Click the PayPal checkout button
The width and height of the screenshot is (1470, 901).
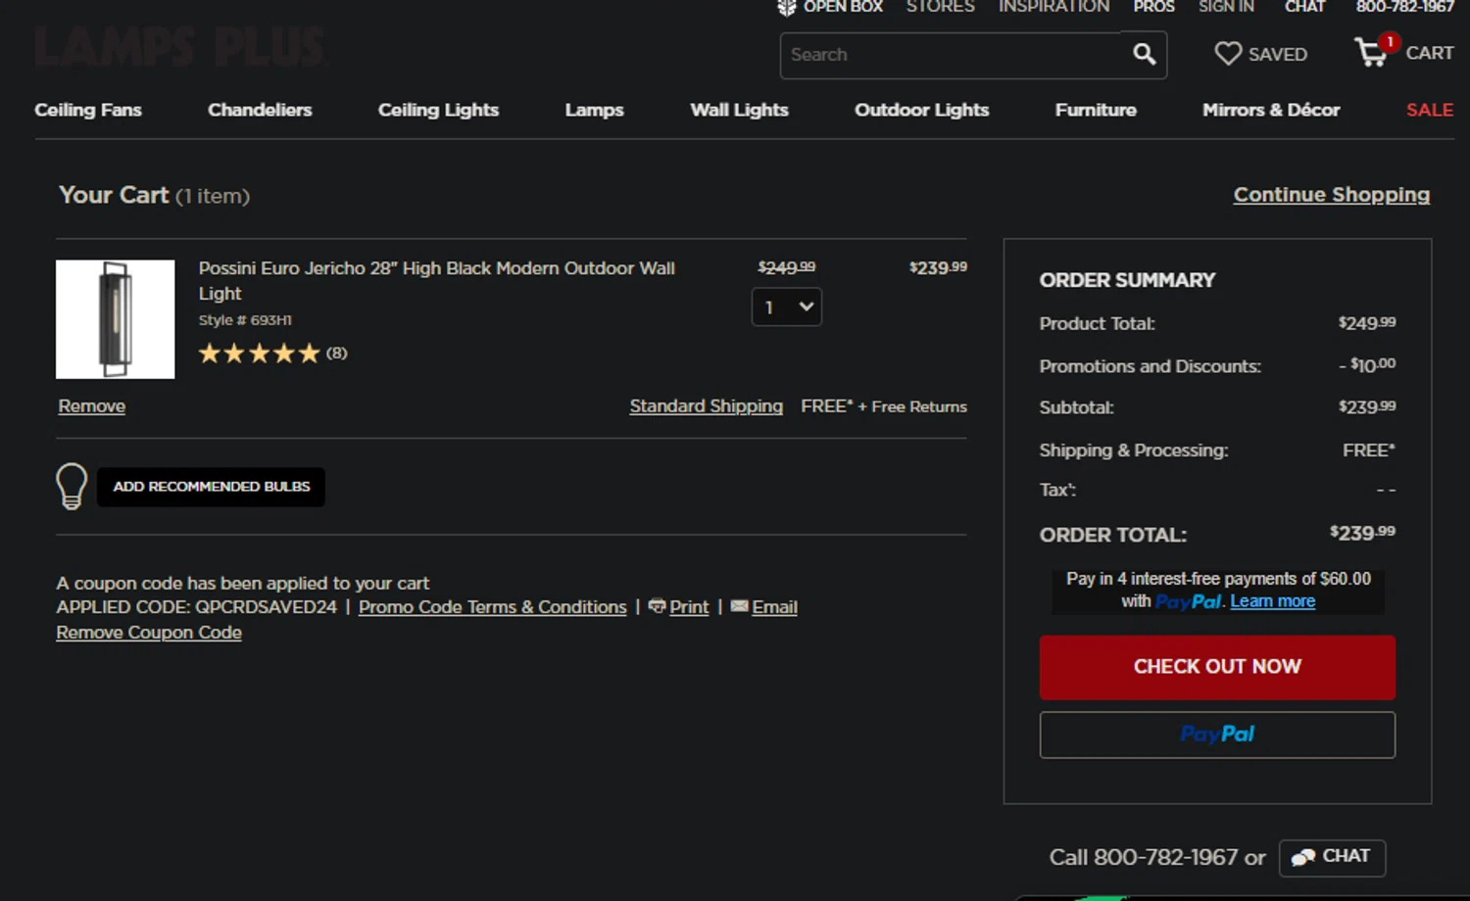(x=1217, y=735)
